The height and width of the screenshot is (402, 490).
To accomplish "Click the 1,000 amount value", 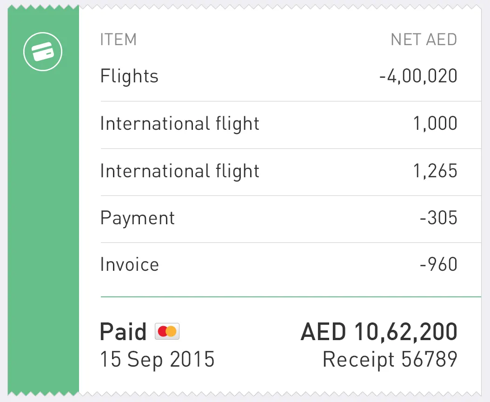I will coord(435,124).
